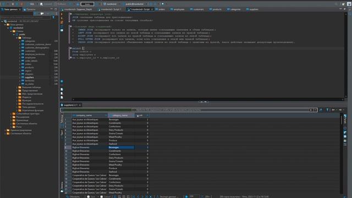352x198 pixels.
Task: Open the employees table tab
Action: (177, 9)
